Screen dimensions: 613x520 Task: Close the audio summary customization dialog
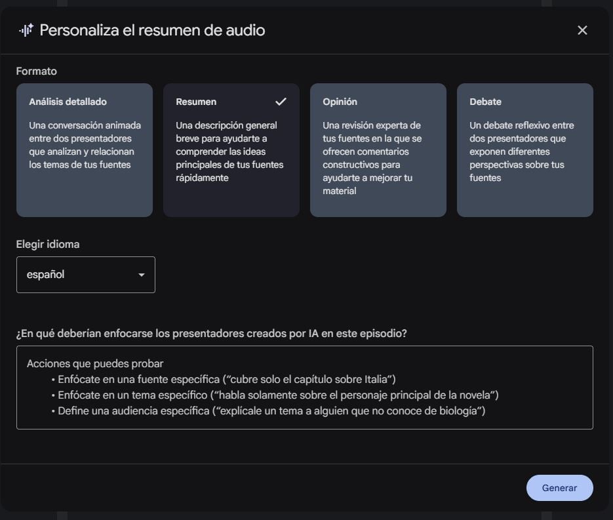[582, 30]
